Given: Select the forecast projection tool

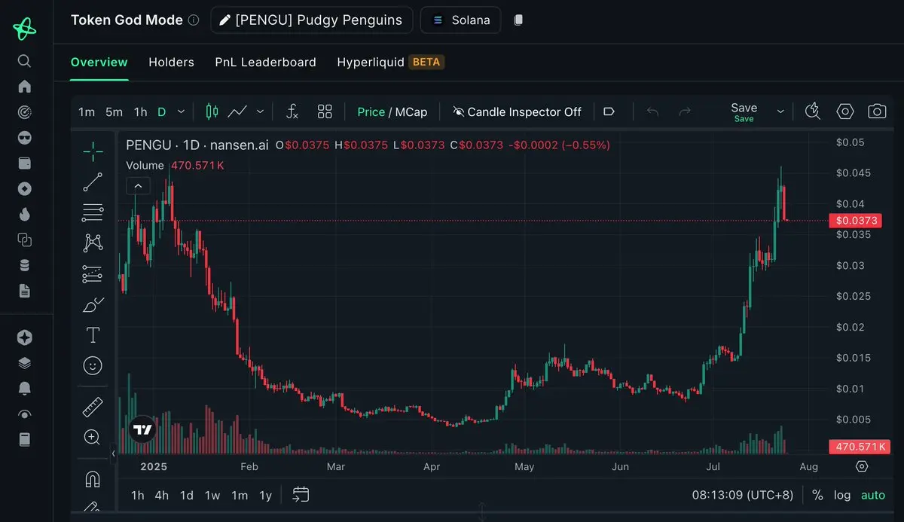Looking at the screenshot, I should coord(93,274).
